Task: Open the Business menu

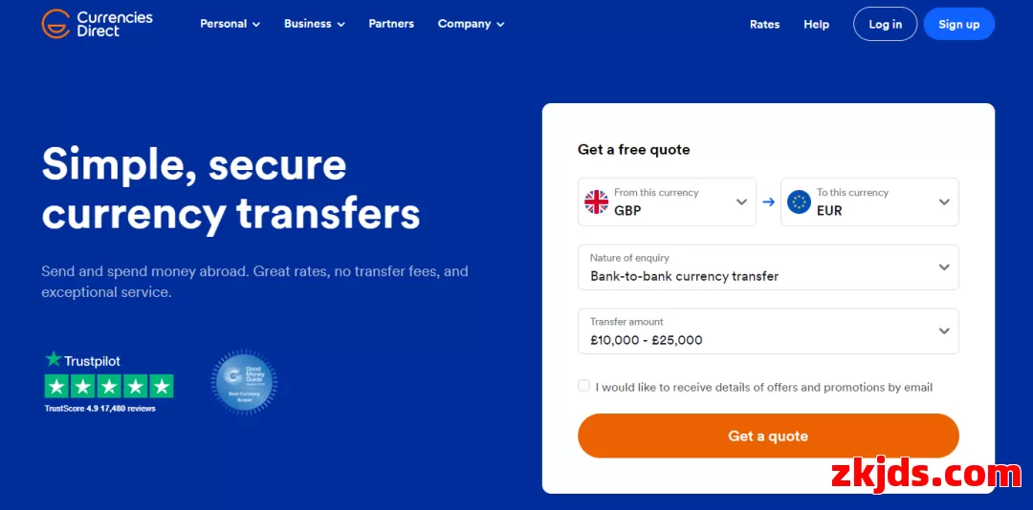Action: [x=315, y=24]
